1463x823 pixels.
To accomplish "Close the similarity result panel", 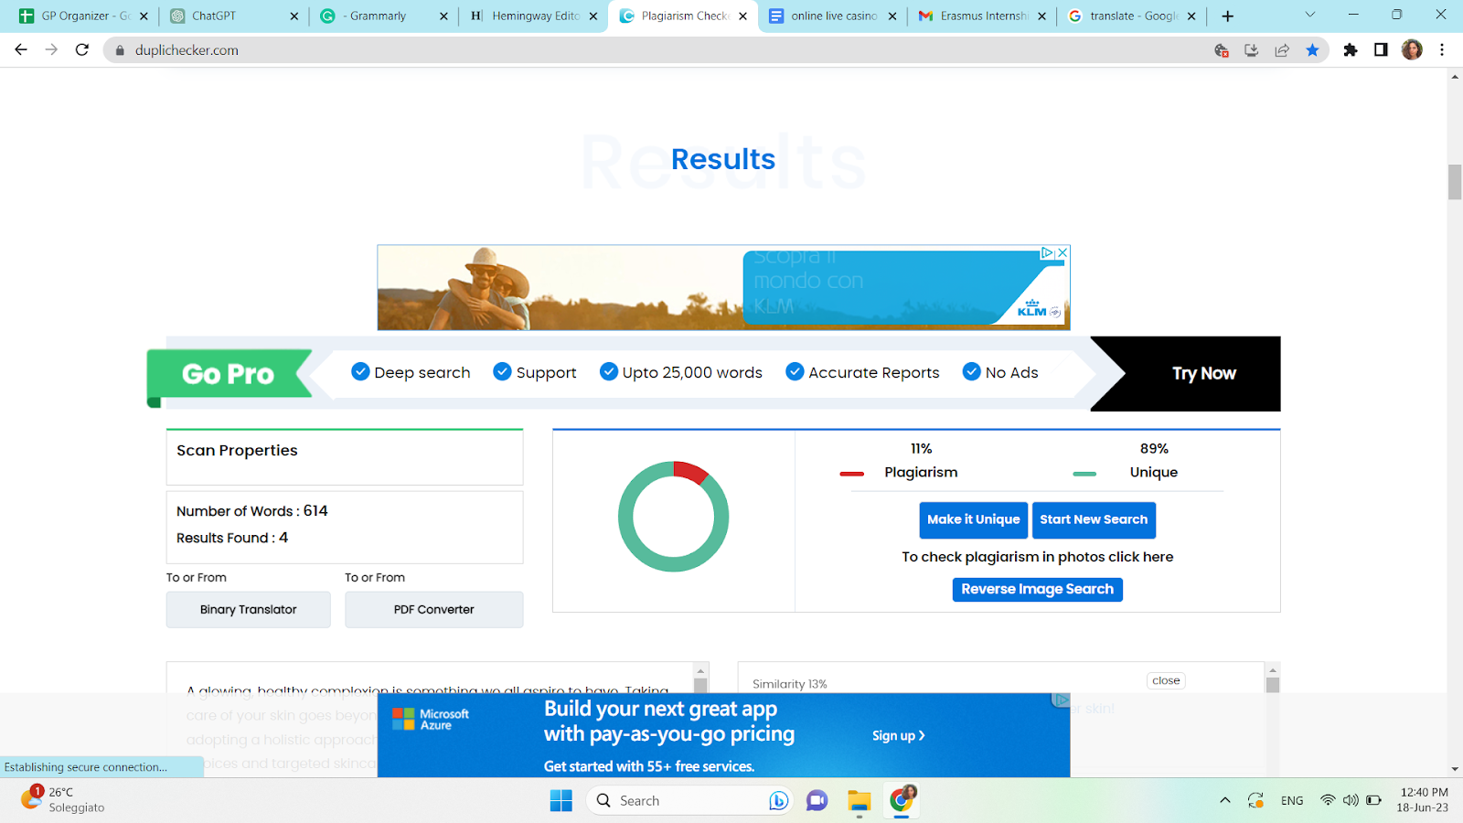I will [1166, 680].
